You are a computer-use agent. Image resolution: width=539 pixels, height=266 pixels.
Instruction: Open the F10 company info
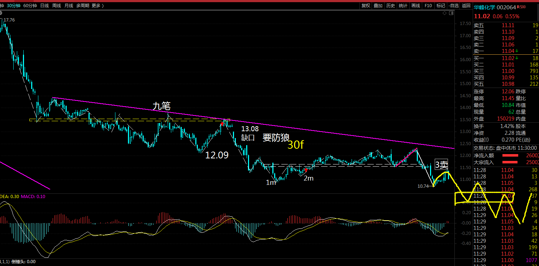428,5
